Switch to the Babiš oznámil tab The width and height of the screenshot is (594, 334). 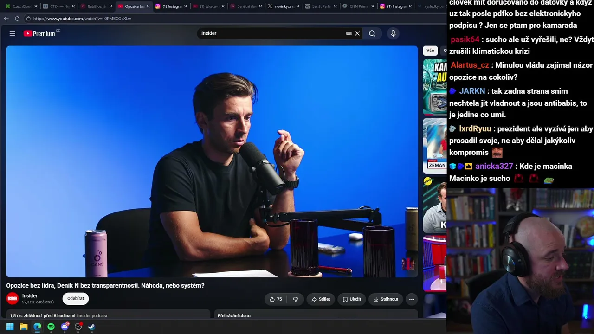click(96, 6)
